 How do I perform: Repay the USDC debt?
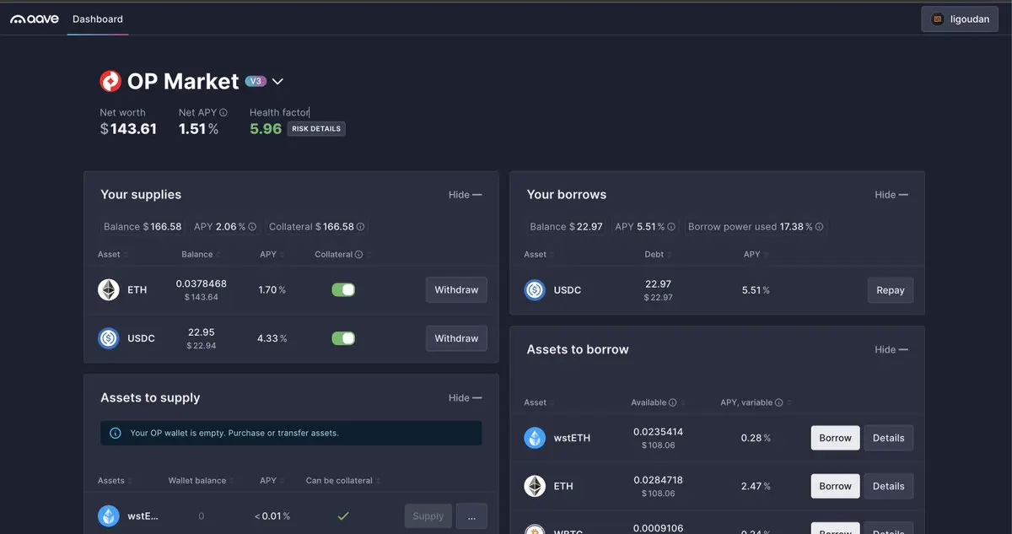[x=891, y=290]
